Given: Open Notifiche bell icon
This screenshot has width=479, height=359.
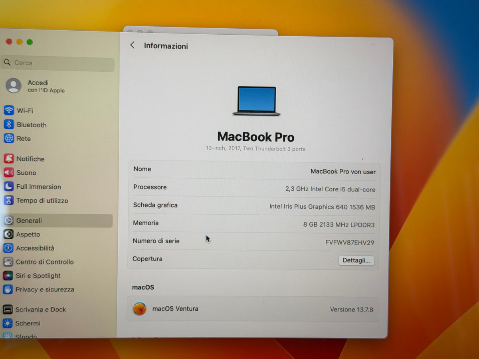Looking at the screenshot, I should (x=9, y=159).
